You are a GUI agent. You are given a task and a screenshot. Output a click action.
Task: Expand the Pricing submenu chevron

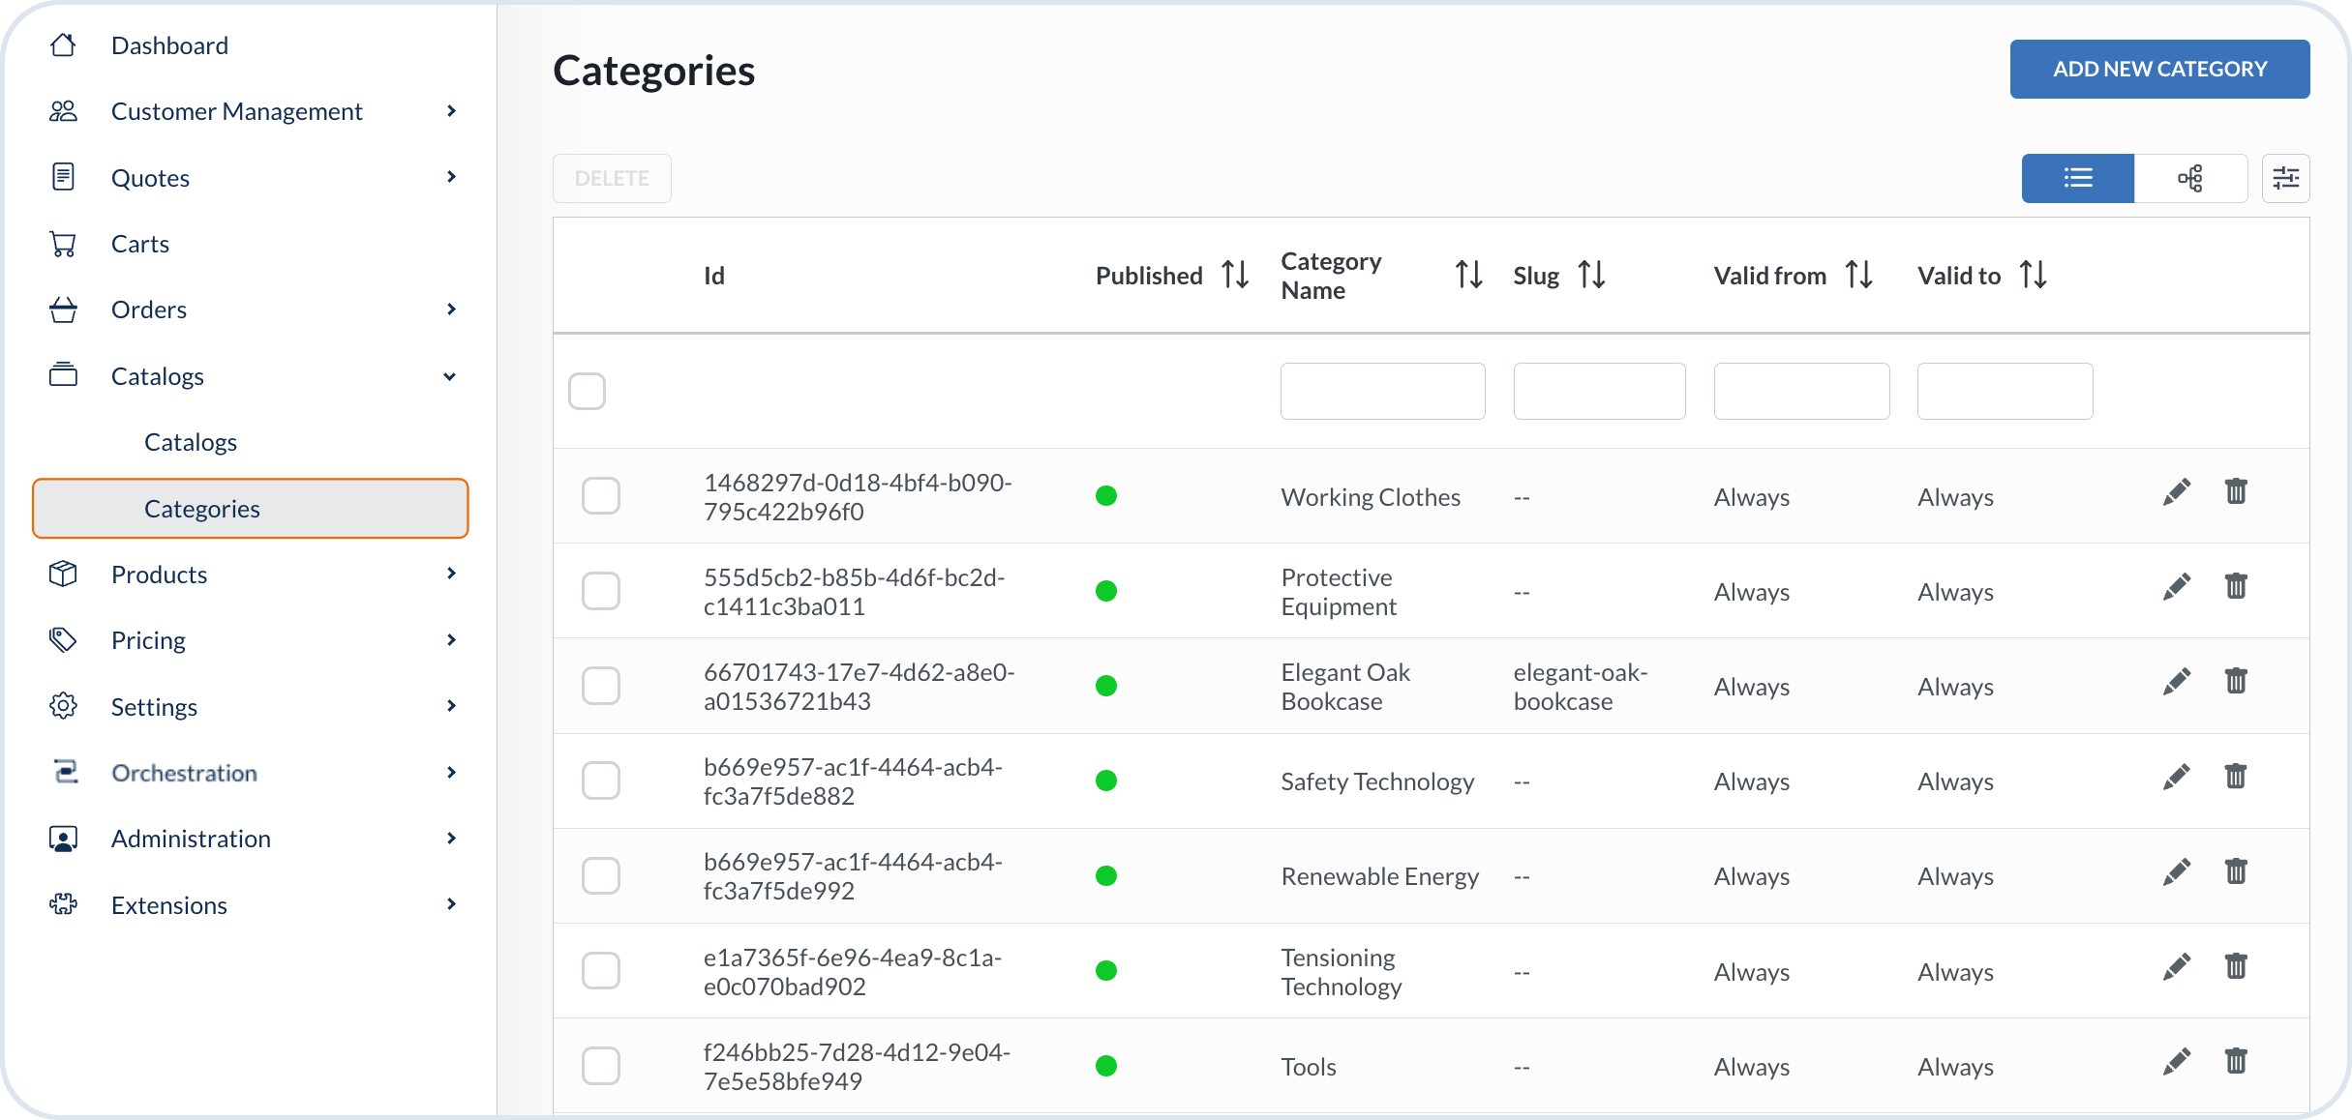pos(451,640)
